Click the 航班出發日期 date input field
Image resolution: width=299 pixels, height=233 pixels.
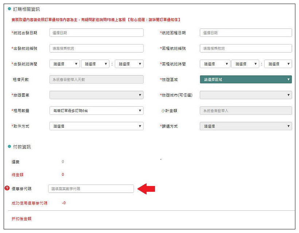96,33
